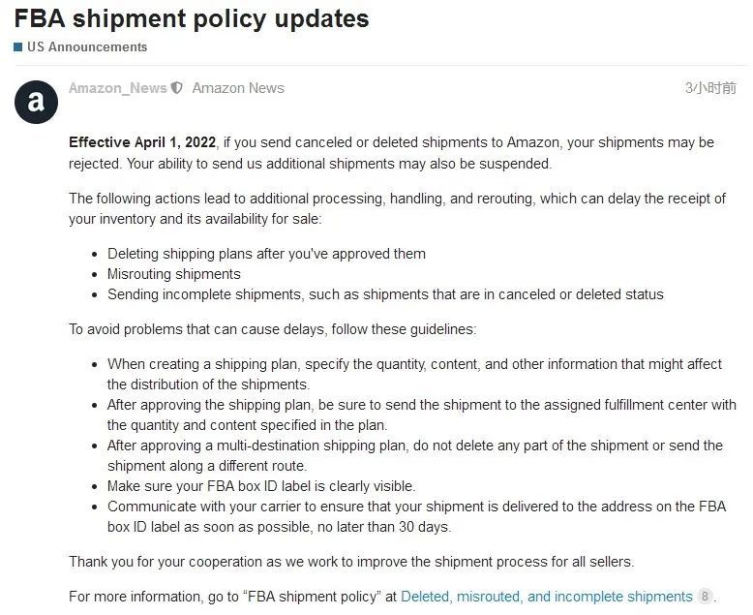753x615 pixels.
Task: Click the Communicate with your carrier guideline
Action: tap(416, 516)
